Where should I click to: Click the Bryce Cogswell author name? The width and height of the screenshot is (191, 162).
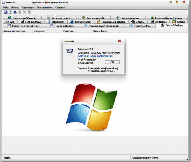click(86, 63)
